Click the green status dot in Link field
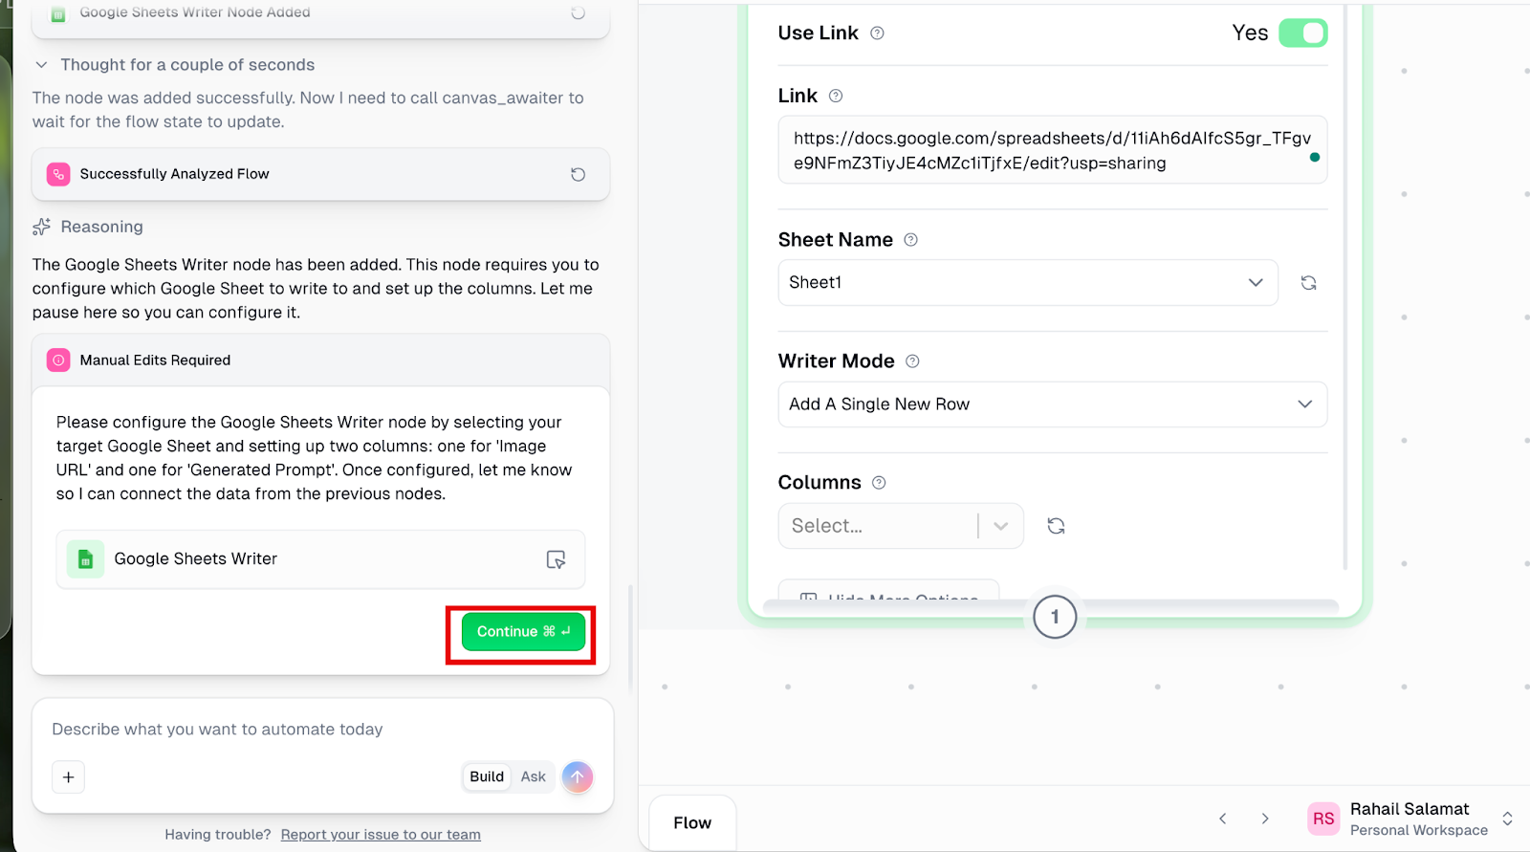The width and height of the screenshot is (1530, 852). coord(1314,157)
